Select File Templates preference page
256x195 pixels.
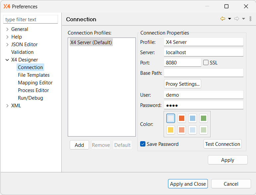pos(34,75)
